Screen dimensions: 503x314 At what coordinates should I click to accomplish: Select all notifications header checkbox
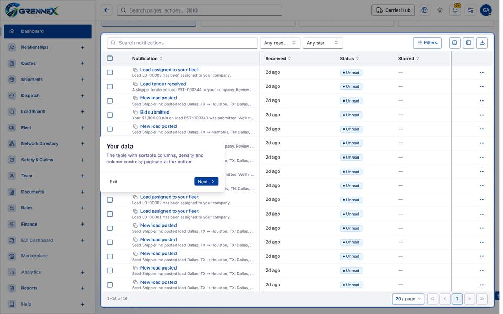(110, 58)
